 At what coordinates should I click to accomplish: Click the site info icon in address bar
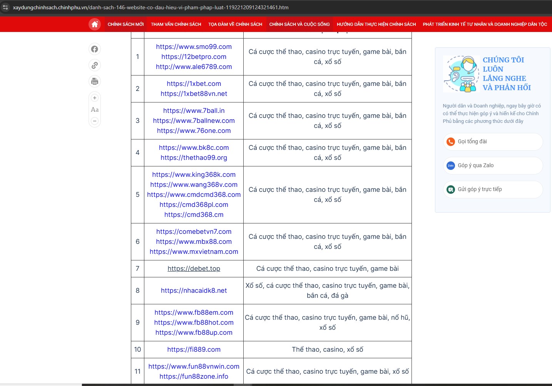5,7
